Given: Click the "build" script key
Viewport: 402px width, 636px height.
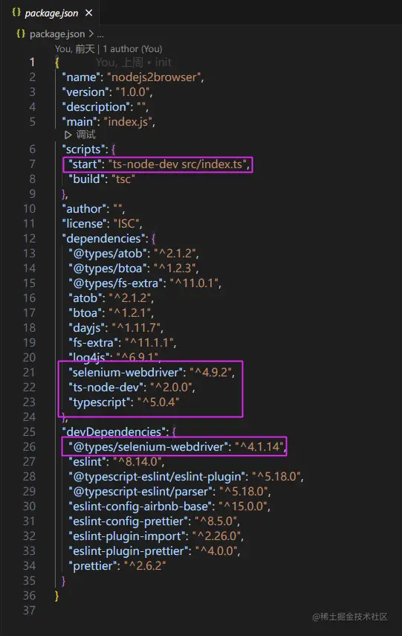Looking at the screenshot, I should (86, 179).
